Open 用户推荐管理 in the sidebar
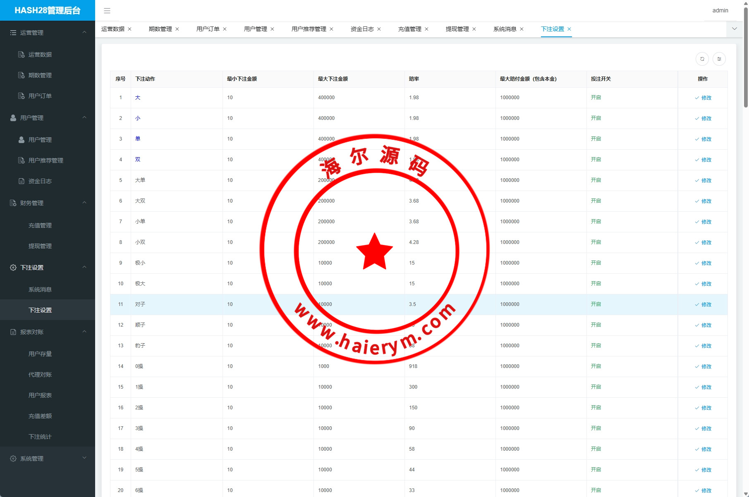The height and width of the screenshot is (497, 749). tap(45, 160)
